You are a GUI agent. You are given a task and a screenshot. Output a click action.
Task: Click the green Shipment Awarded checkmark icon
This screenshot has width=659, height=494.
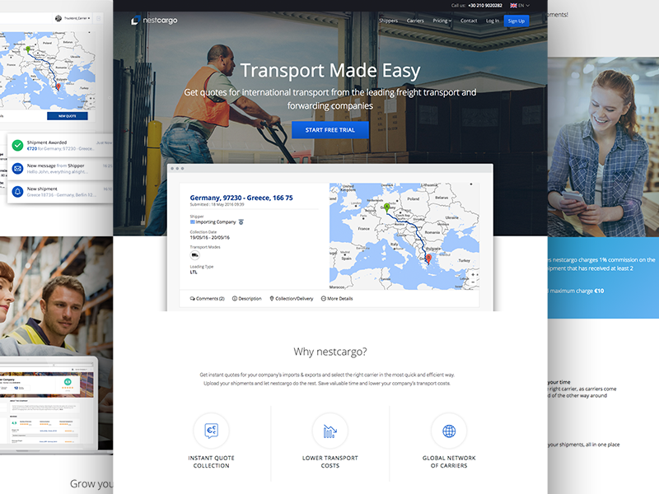coord(17,146)
